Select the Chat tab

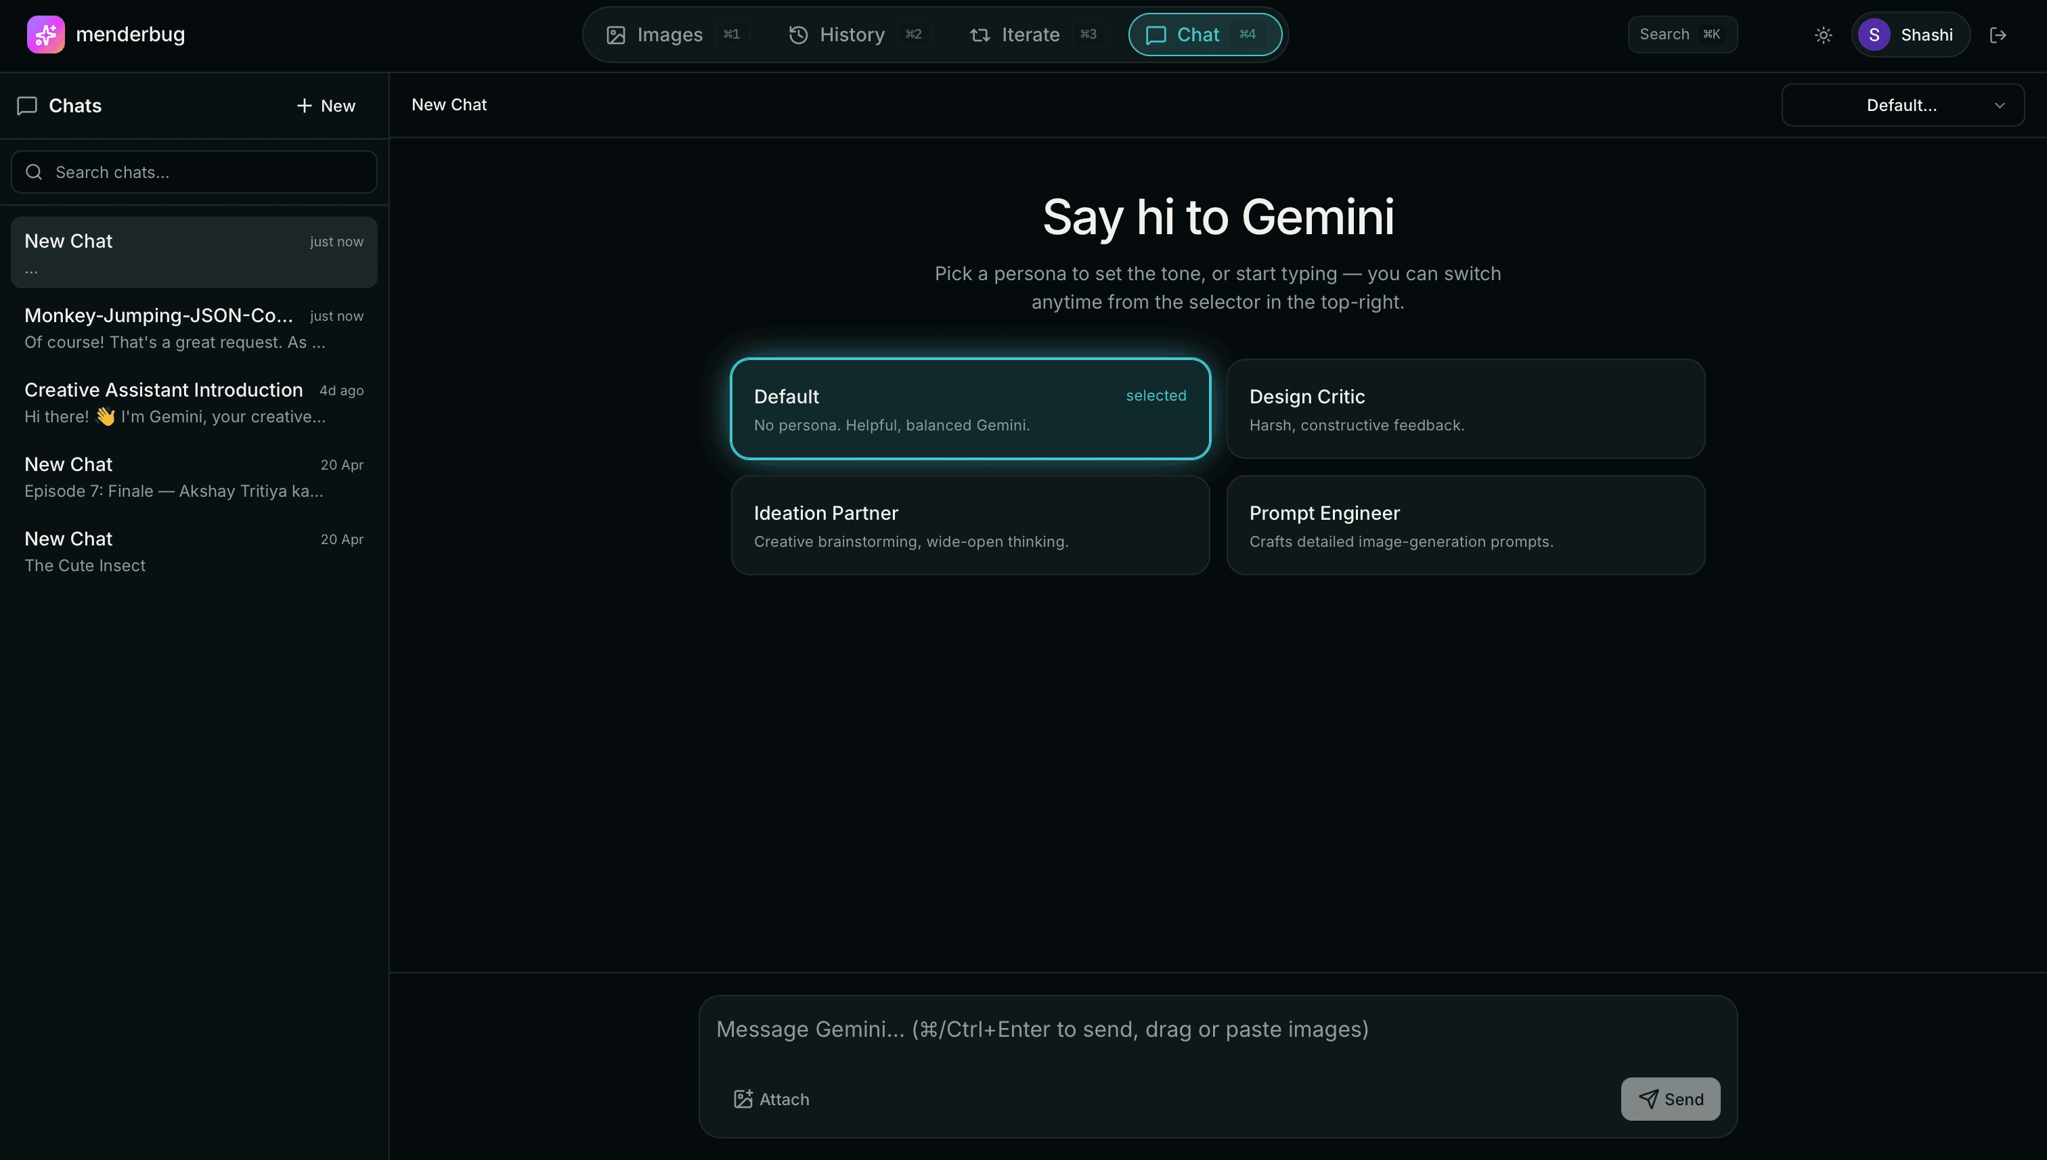(1205, 35)
